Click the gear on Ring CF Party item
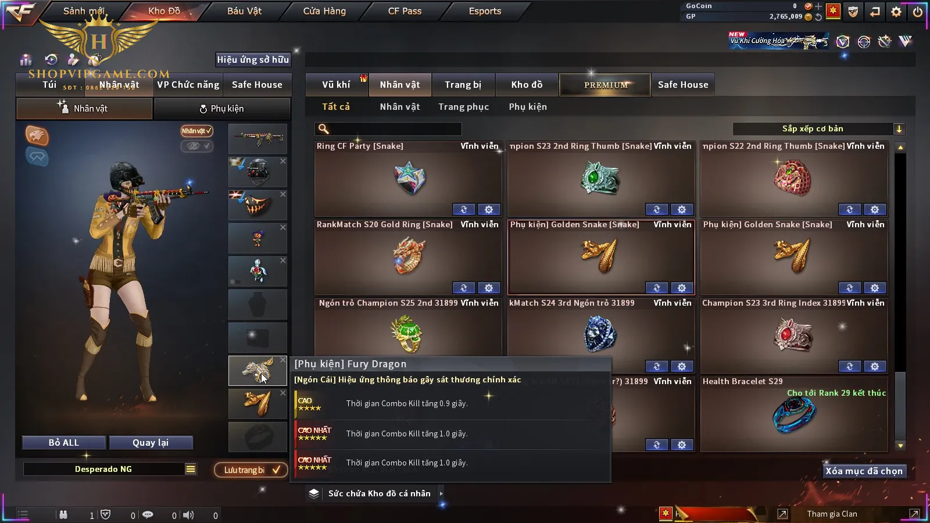The image size is (930, 523). point(489,209)
